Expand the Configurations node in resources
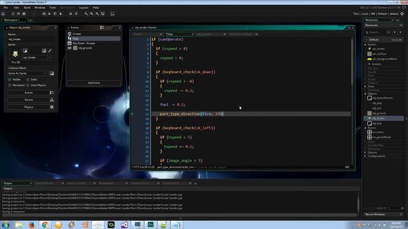408x229 pixels. click(365, 156)
